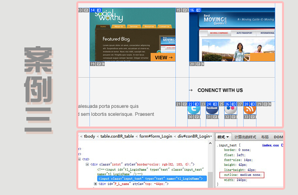Image resolution: width=298 pixels, height=195 pixels.
Task: Select slice badge number 14
Action: (93, 10)
